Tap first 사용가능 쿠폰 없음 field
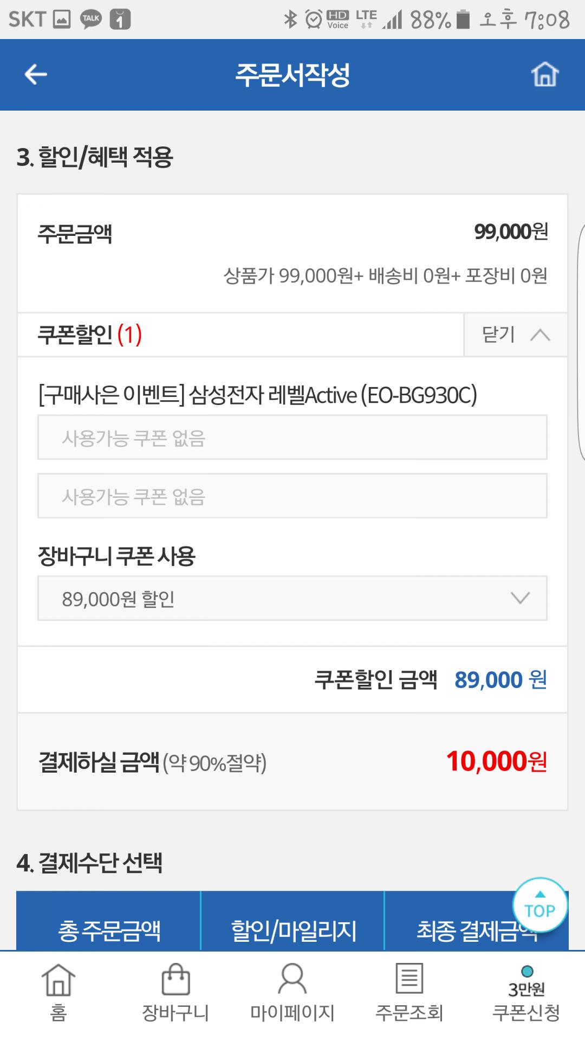 pyautogui.click(x=292, y=438)
